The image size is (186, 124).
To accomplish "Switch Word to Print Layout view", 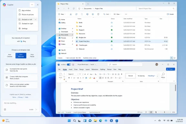I will [x=151, y=112].
